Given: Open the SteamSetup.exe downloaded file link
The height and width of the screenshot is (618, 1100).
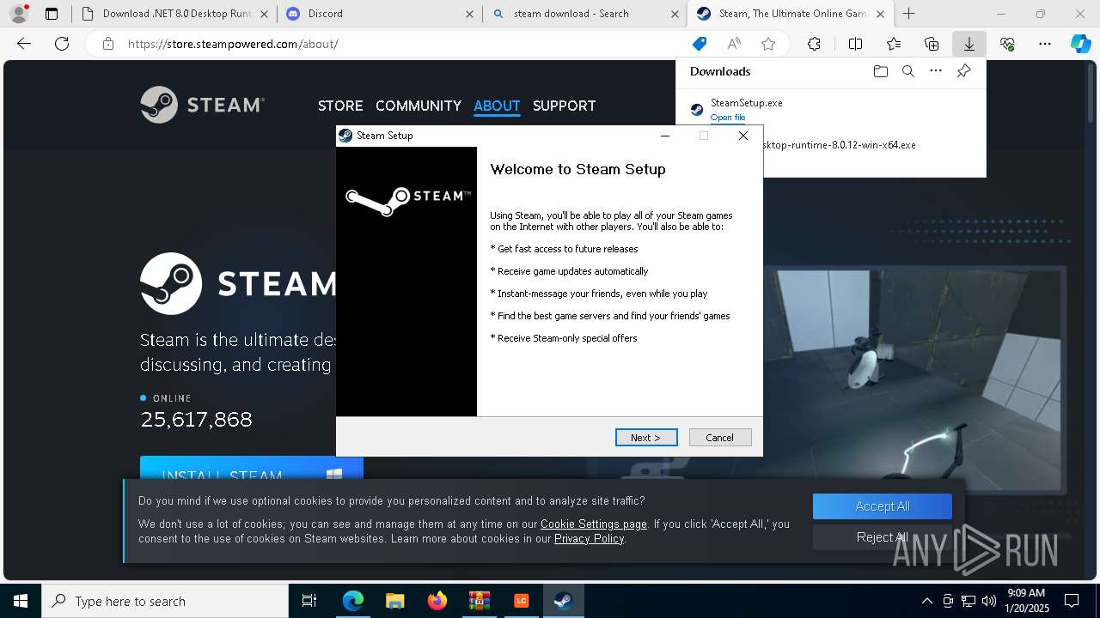Looking at the screenshot, I should 728,118.
